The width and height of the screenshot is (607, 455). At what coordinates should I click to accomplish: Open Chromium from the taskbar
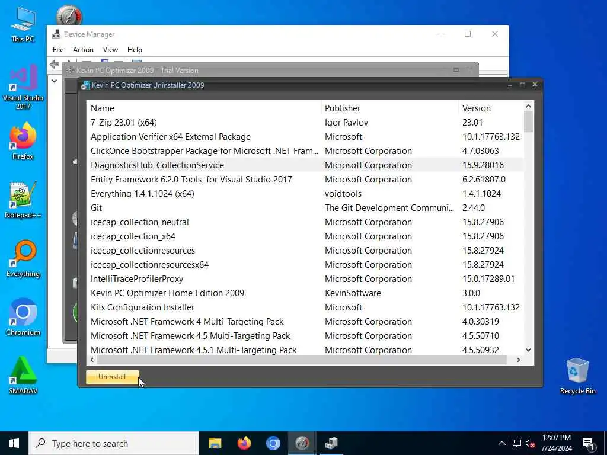(x=273, y=443)
